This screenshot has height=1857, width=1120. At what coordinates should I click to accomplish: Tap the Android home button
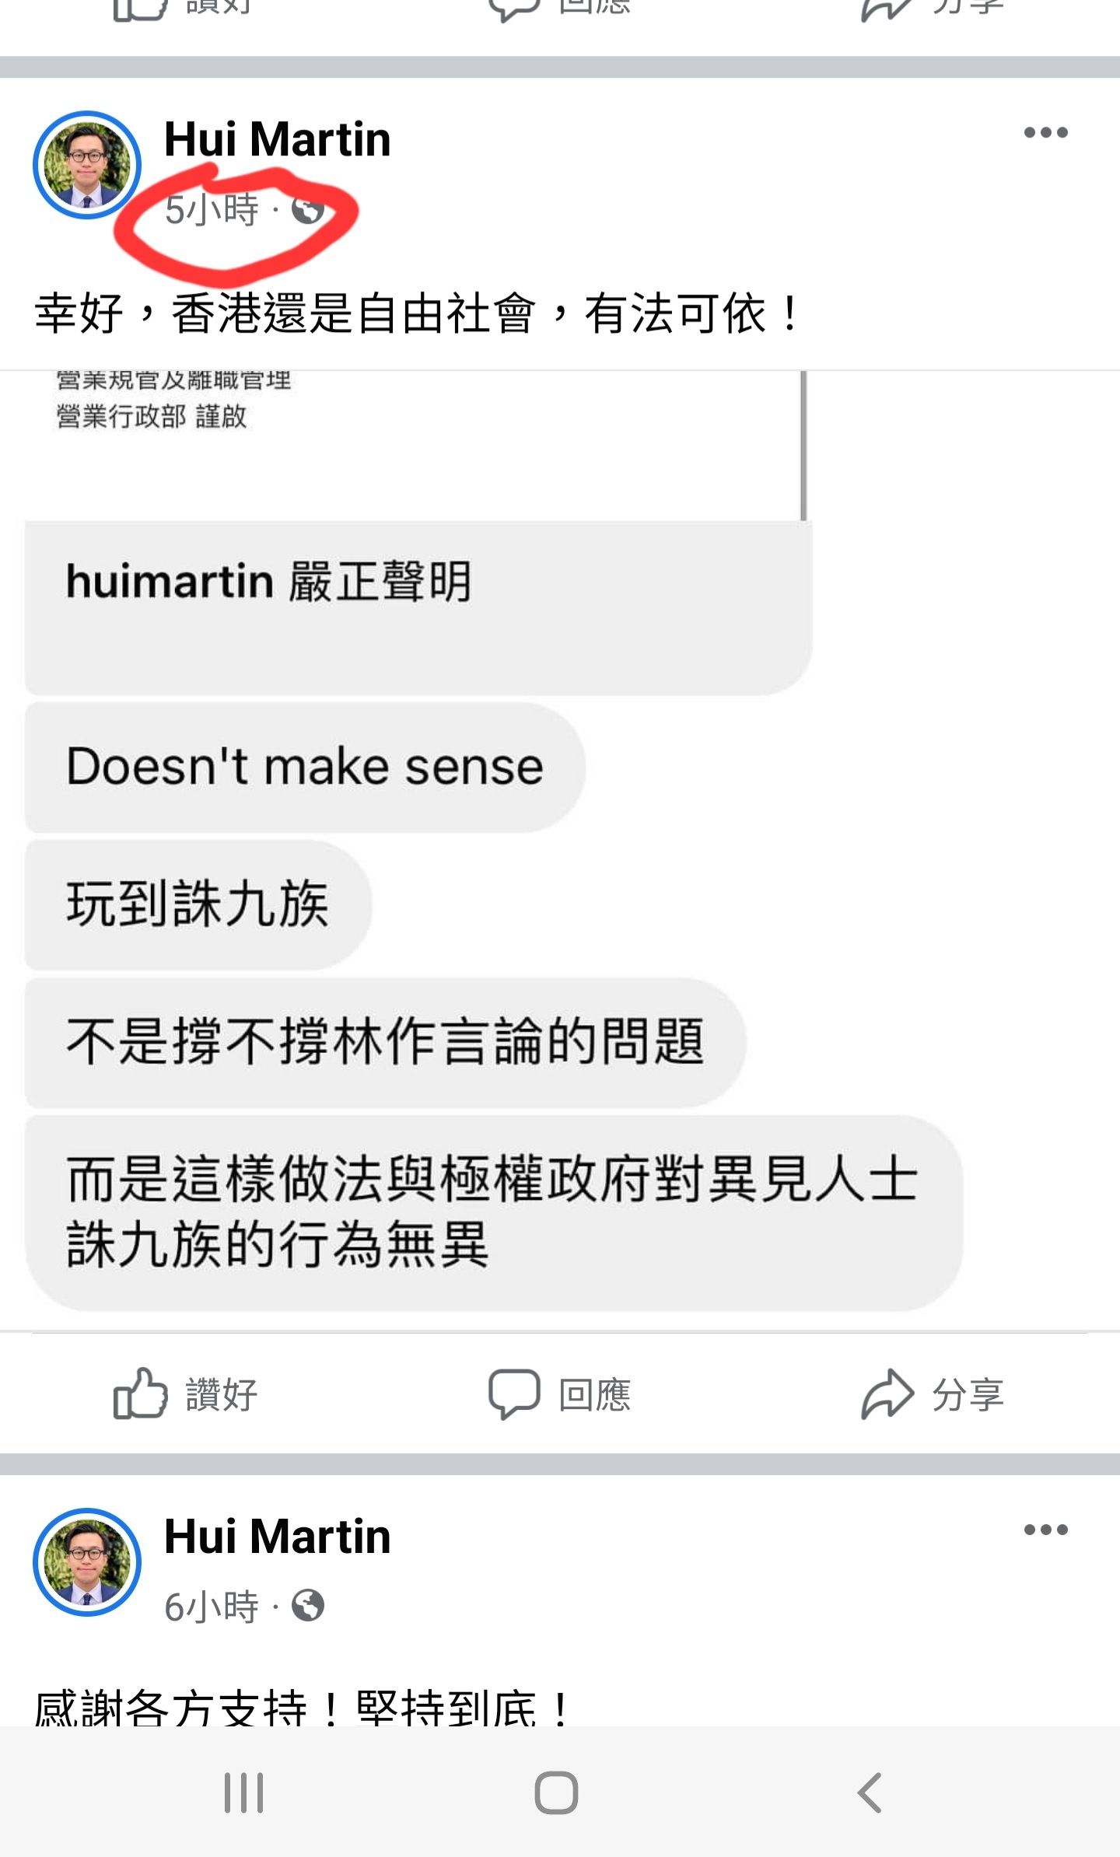point(556,1792)
